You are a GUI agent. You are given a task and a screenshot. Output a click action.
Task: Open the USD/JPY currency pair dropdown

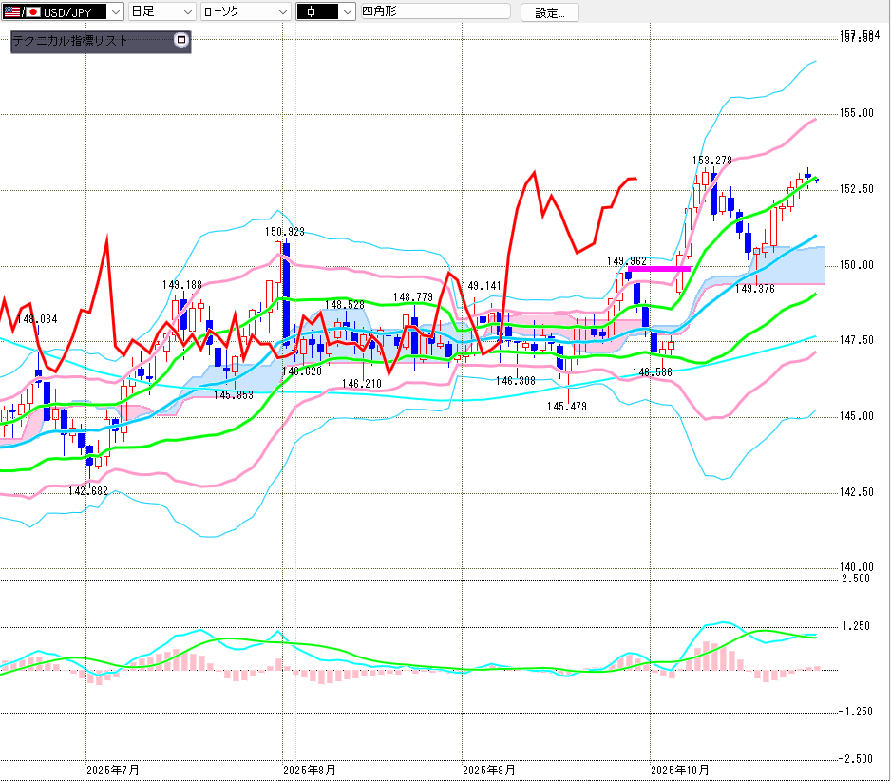(115, 12)
